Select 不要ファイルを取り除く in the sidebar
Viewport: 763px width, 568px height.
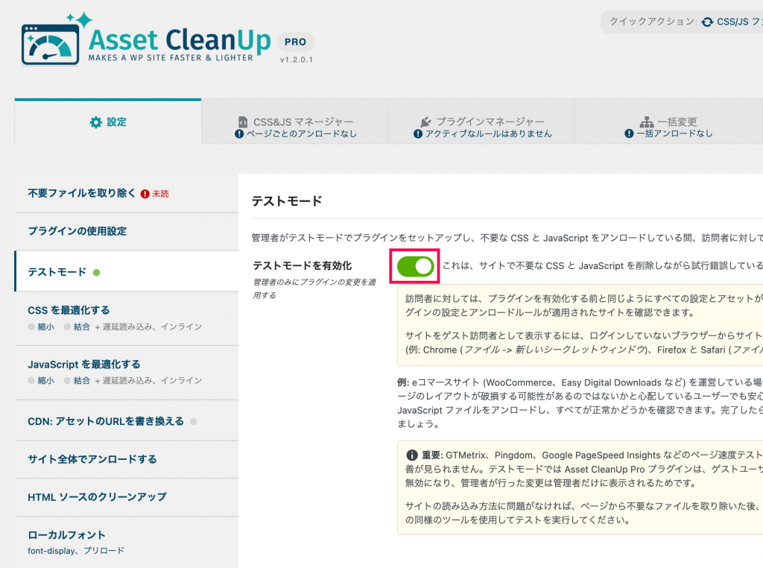(127, 194)
